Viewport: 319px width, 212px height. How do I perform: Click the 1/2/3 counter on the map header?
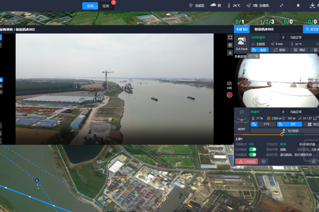pos(267,22)
